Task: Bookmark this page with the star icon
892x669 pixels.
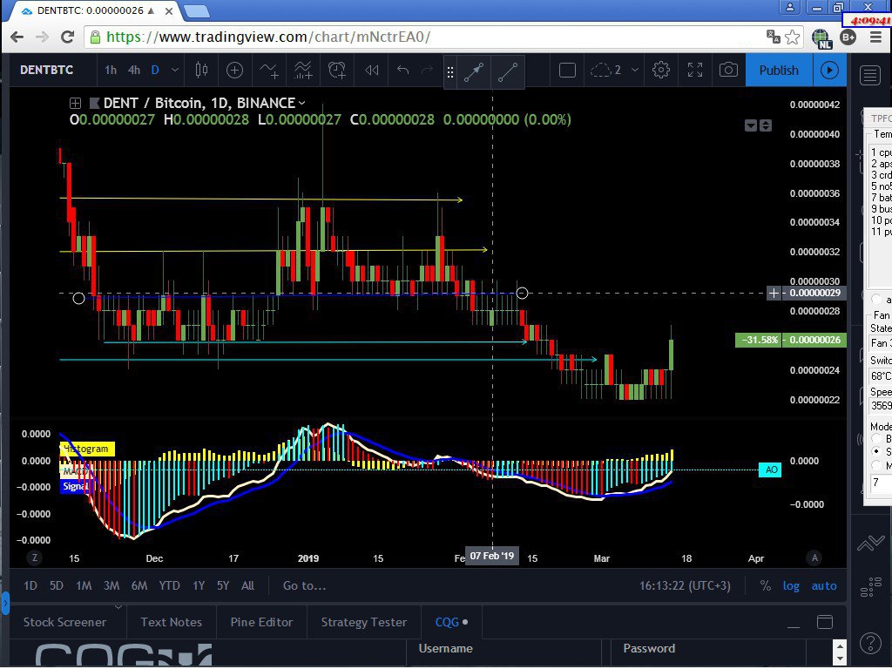Action: pos(792,37)
